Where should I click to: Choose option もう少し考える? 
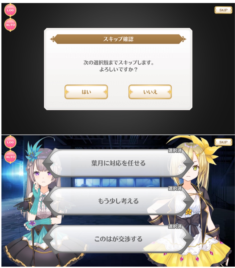(x=118, y=201)
